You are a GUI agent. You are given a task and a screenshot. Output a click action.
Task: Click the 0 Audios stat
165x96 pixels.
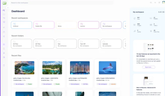coord(137,31)
